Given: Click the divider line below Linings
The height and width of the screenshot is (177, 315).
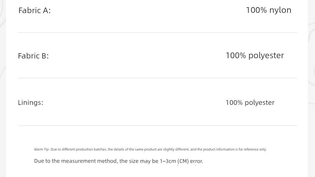Looking at the screenshot, I should 157,126.
